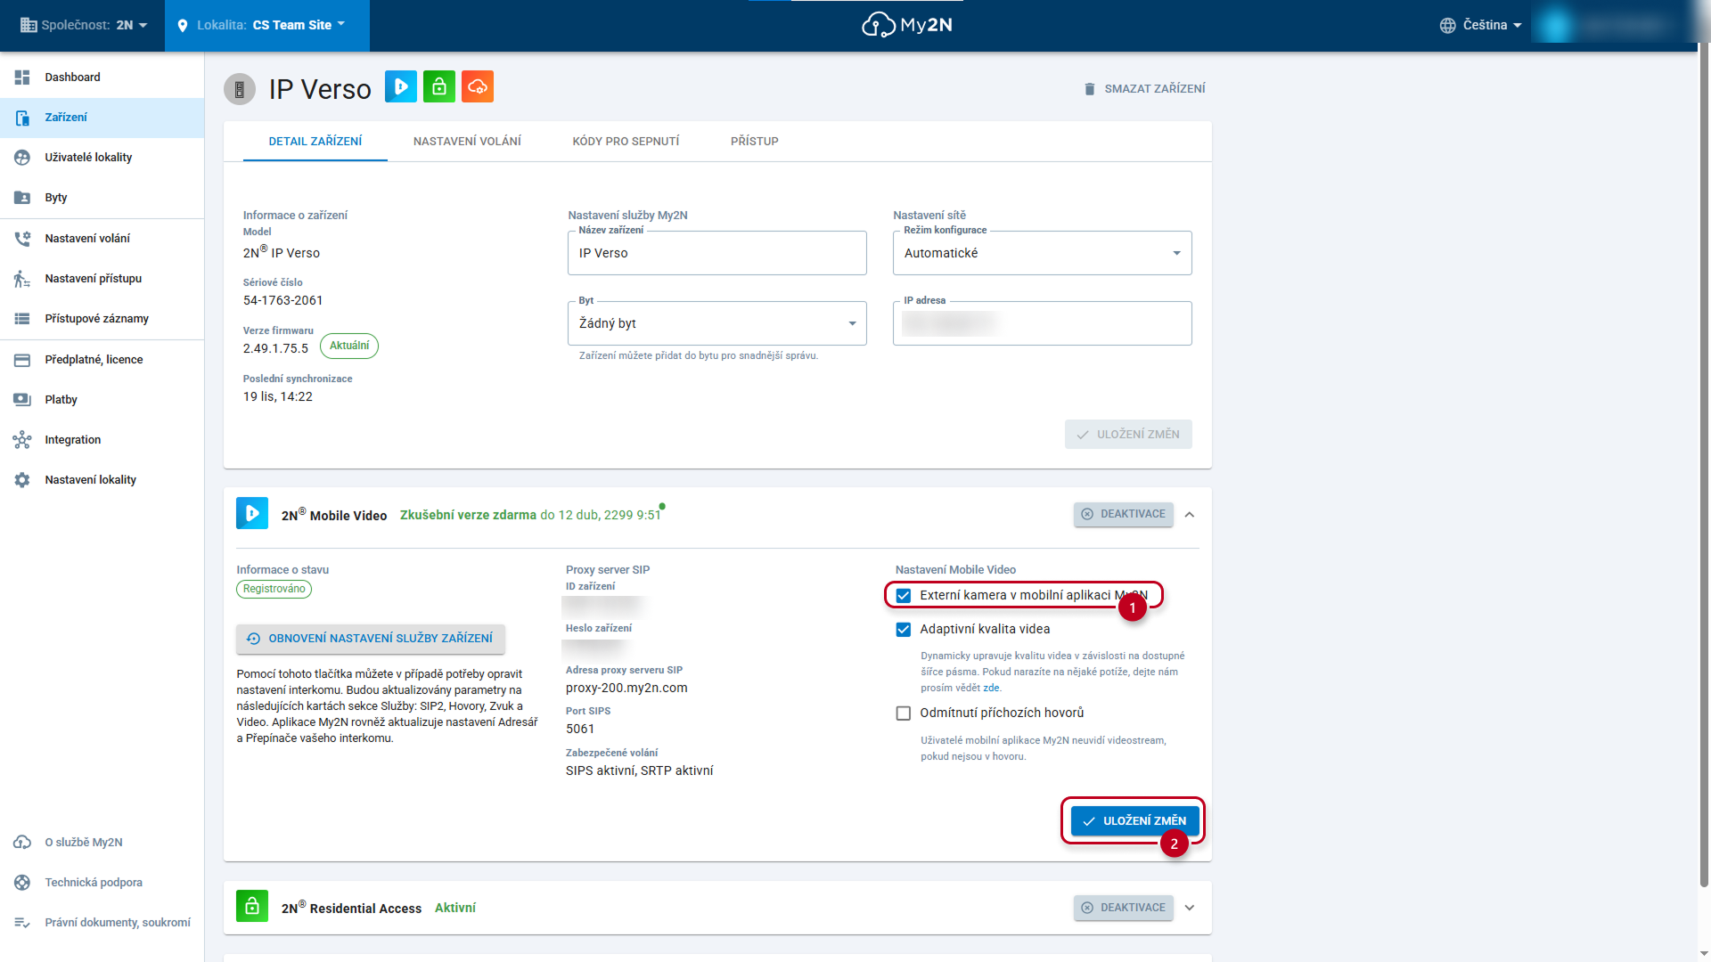The height and width of the screenshot is (962, 1711).
Task: Click Obnovení nastavení služby zařízení button
Action: coord(371,639)
